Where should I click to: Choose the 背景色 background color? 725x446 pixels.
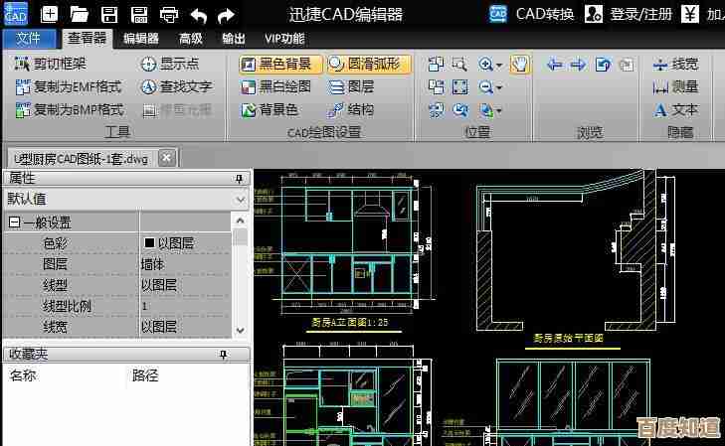(270, 110)
